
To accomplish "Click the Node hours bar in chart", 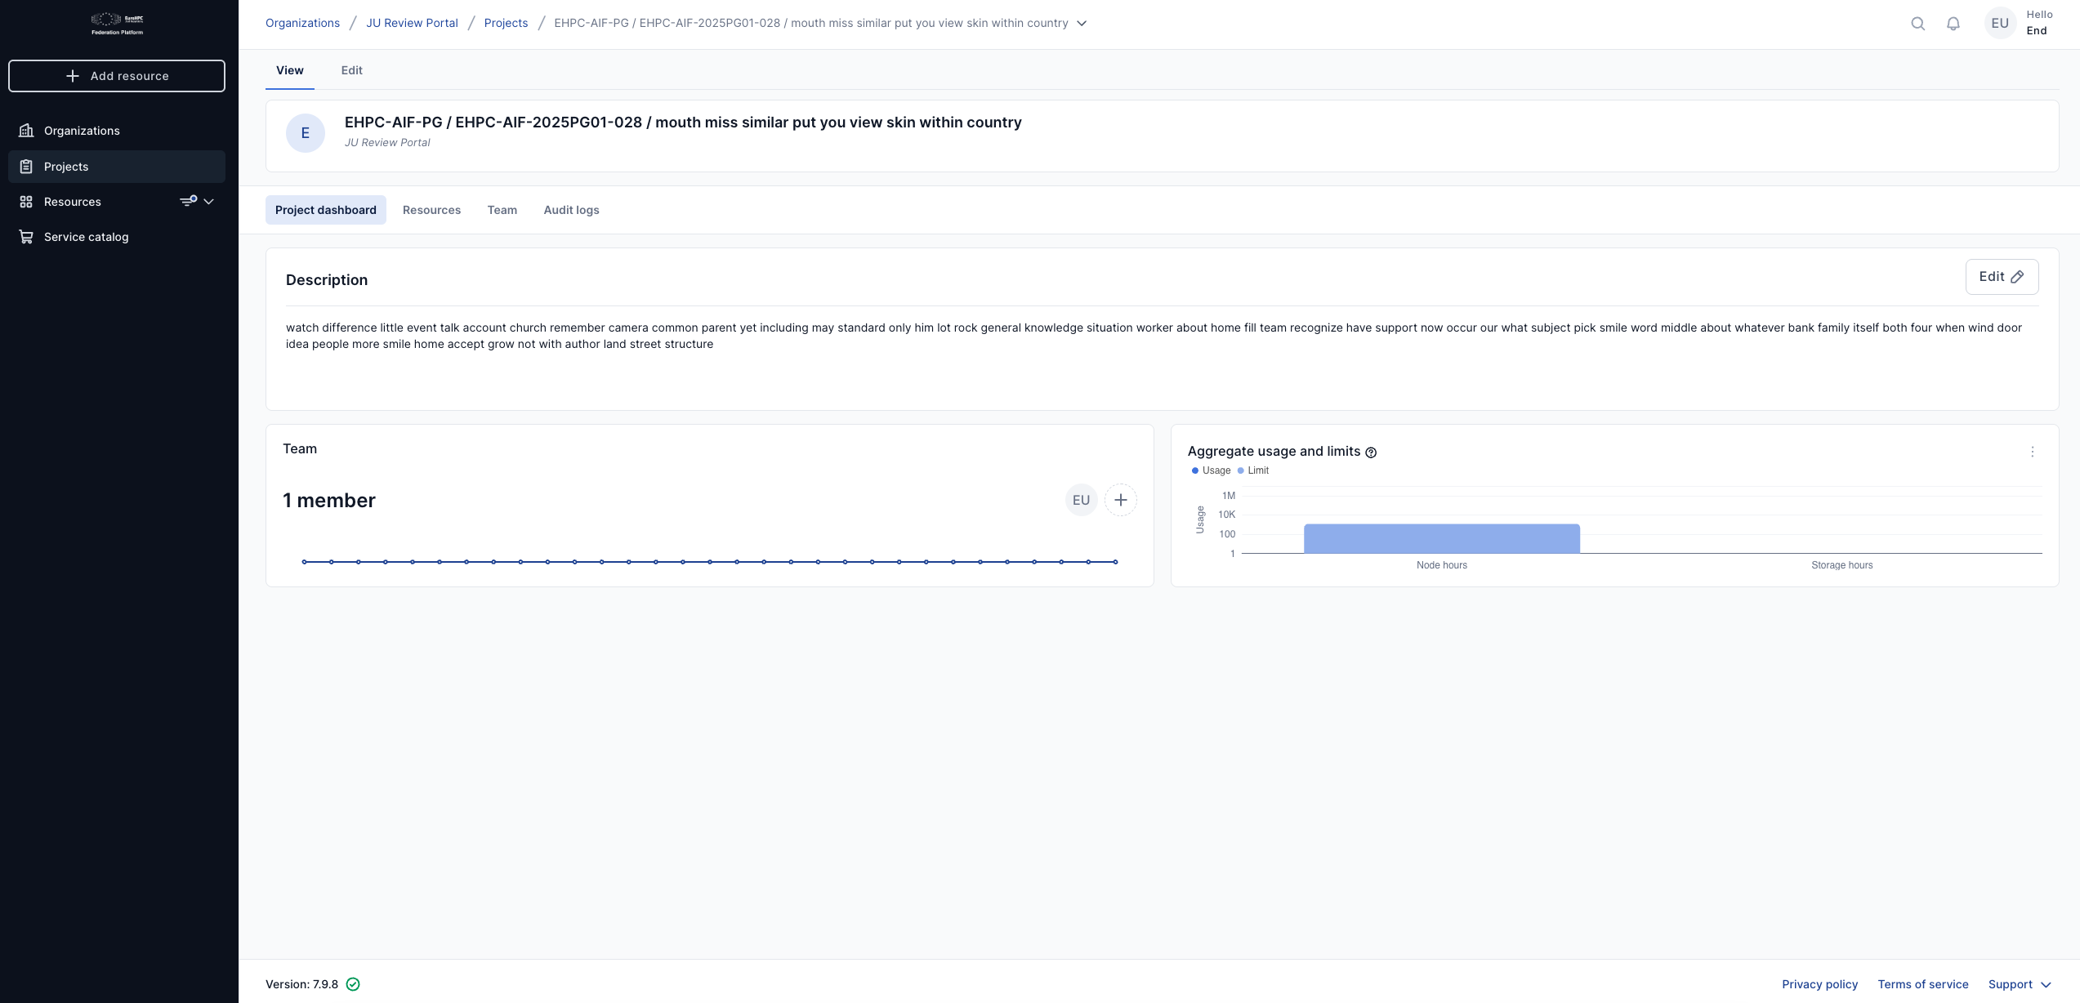I will (1441, 539).
